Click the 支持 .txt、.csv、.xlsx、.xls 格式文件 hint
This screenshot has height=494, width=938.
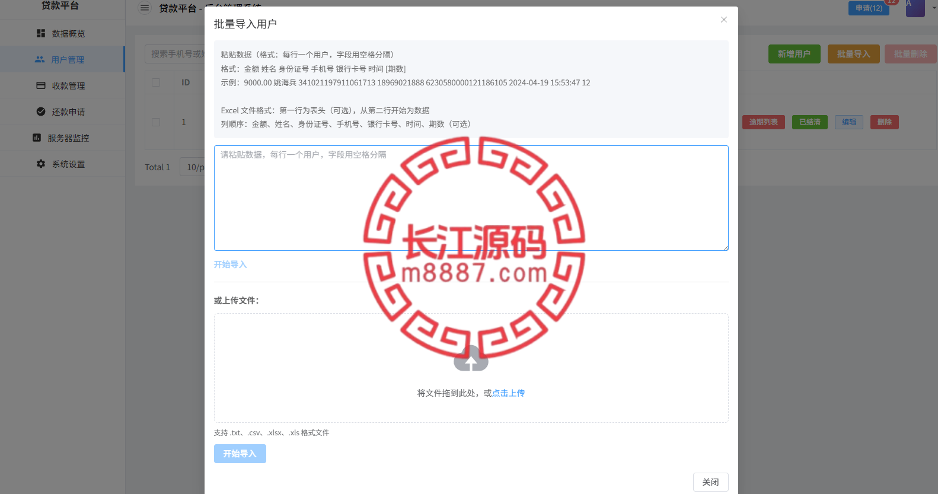coord(272,433)
